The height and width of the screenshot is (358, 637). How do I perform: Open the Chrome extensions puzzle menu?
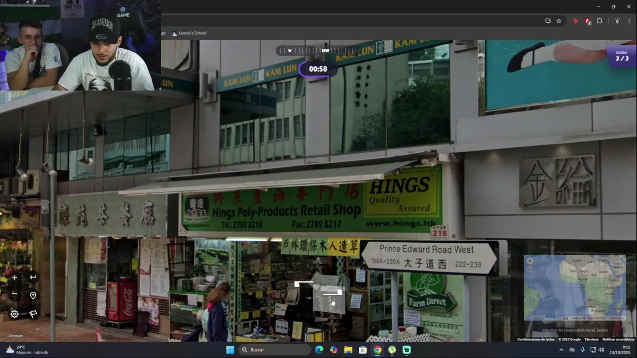599,21
